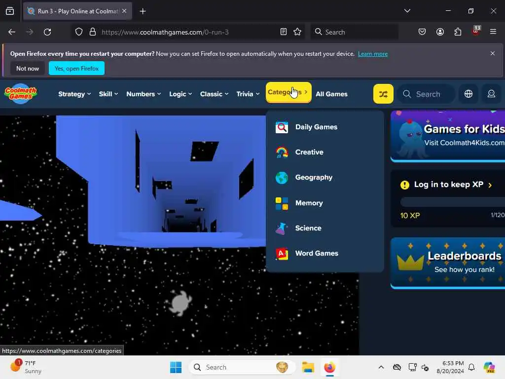
Task: Bookmark this page with star icon
Action: (x=297, y=32)
